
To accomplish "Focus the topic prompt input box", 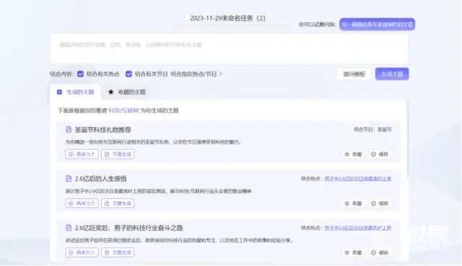I will 230,48.
